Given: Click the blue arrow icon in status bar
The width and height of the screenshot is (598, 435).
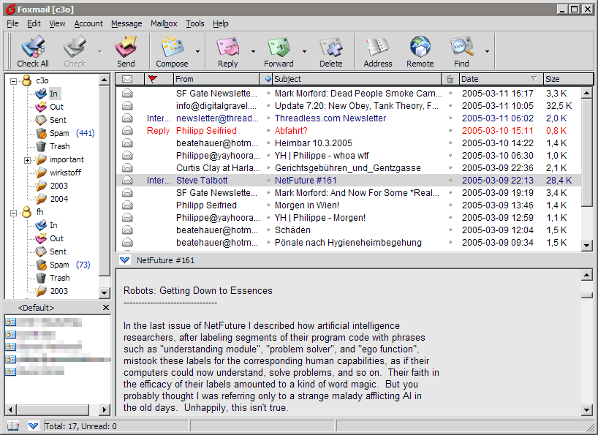Looking at the screenshot, I should click(33, 425).
